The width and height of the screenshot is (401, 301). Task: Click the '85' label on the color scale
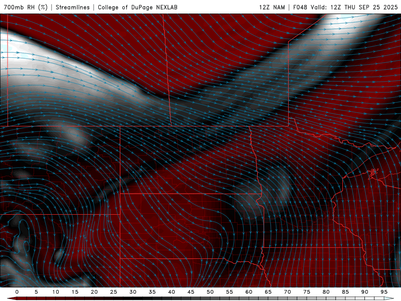point(345,292)
